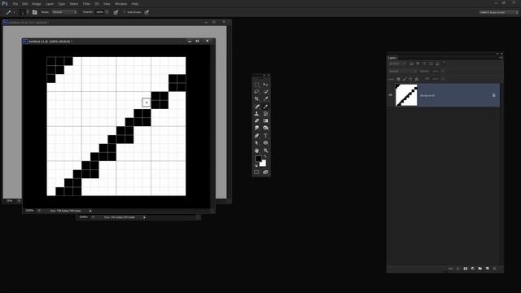
Task: Select the Eraser tool
Action: (256, 120)
